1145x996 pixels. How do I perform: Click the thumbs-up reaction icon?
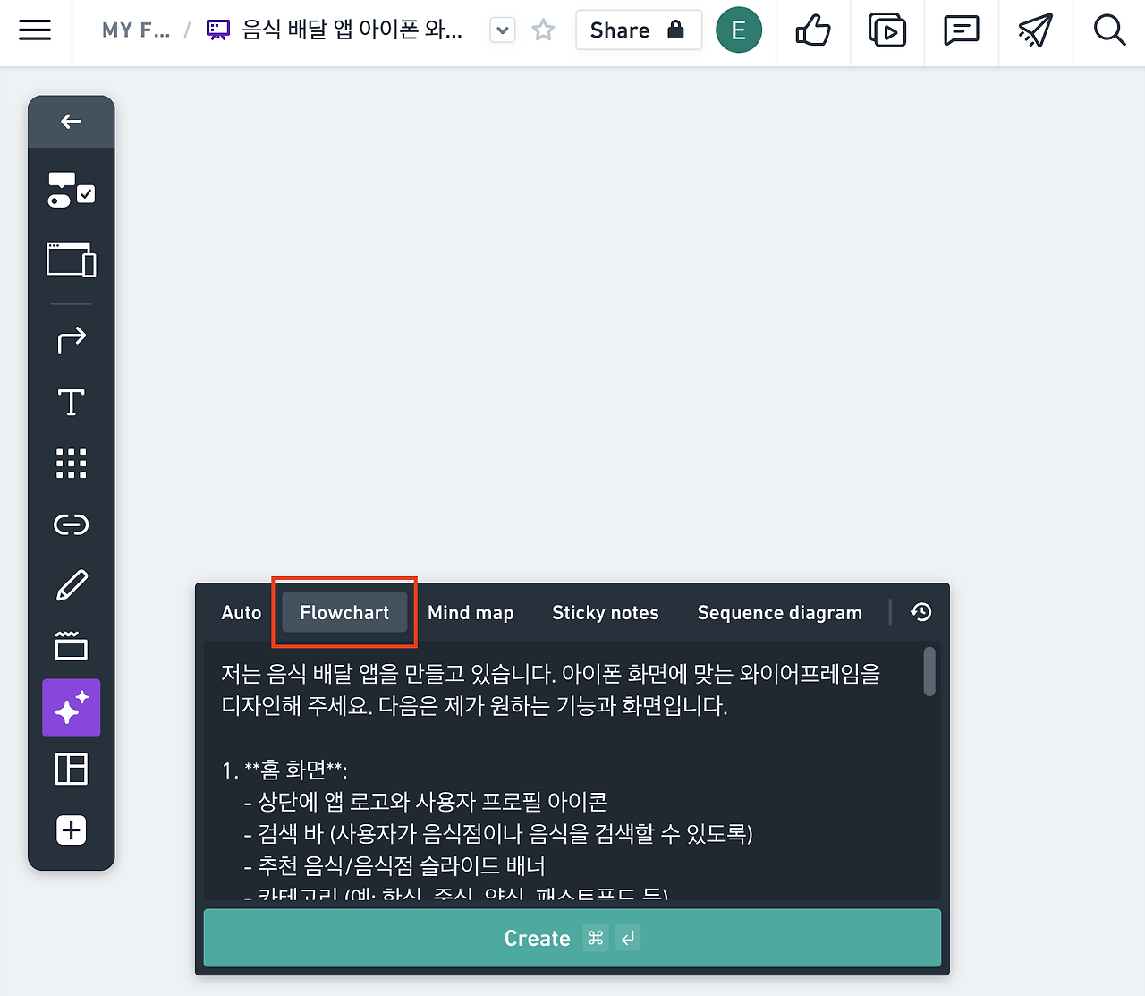(812, 32)
